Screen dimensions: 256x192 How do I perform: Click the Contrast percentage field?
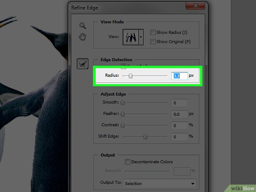point(179,125)
